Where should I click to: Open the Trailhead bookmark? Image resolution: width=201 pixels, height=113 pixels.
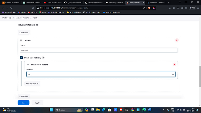(57, 12)
